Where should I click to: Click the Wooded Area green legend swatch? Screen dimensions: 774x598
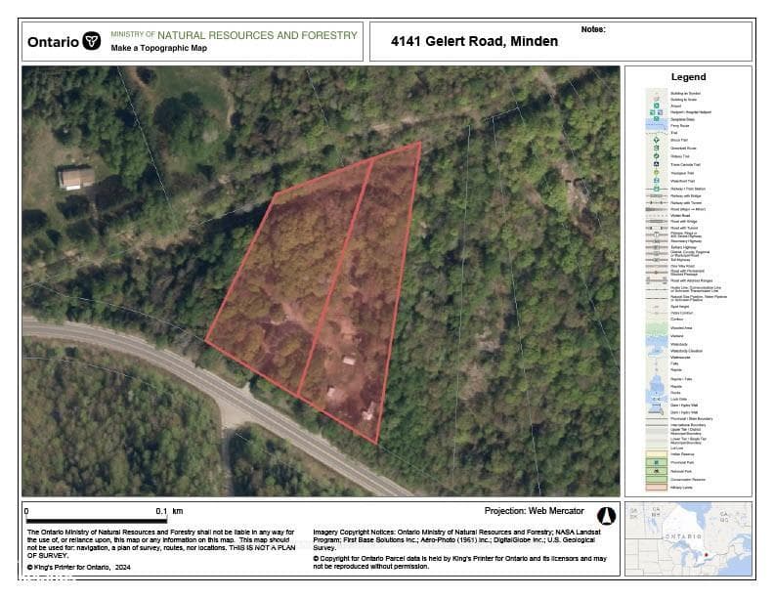pyautogui.click(x=657, y=327)
